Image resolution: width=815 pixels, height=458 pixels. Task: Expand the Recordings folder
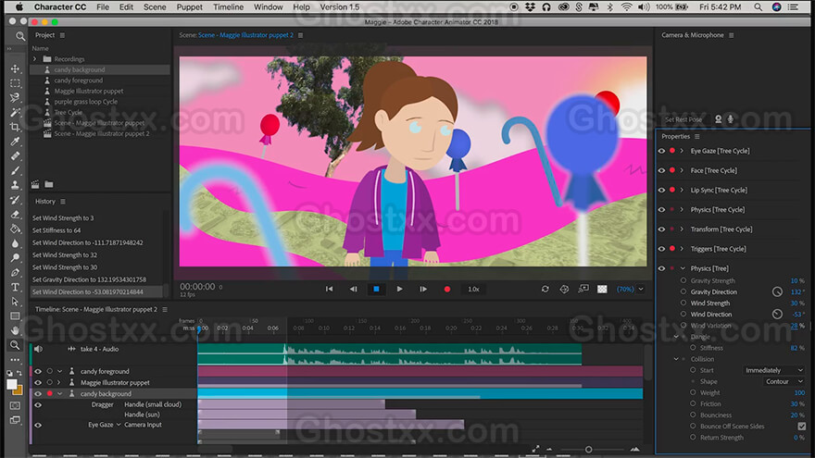pyautogui.click(x=35, y=59)
